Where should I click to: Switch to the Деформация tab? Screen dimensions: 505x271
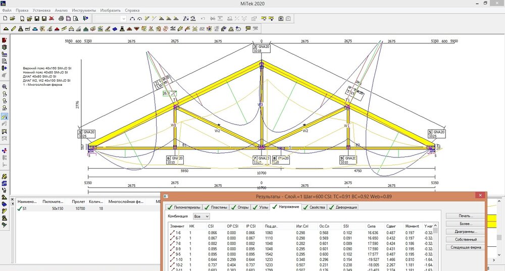(x=342, y=207)
